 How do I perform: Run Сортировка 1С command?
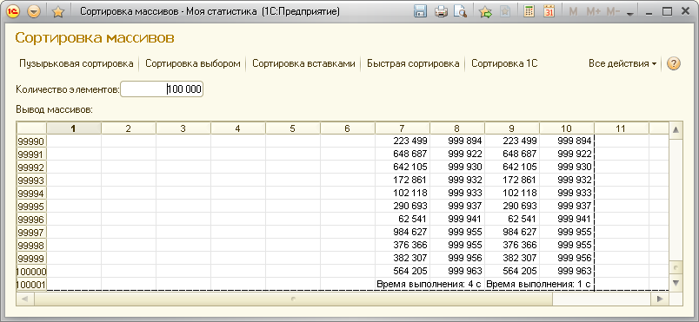point(504,63)
